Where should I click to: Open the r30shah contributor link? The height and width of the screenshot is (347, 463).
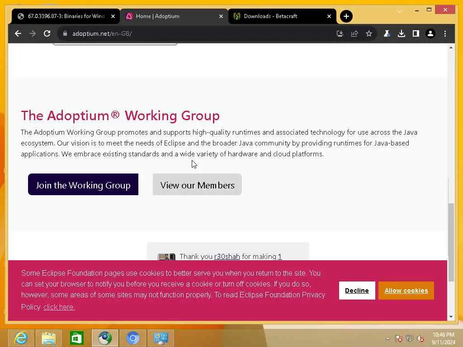click(x=227, y=257)
